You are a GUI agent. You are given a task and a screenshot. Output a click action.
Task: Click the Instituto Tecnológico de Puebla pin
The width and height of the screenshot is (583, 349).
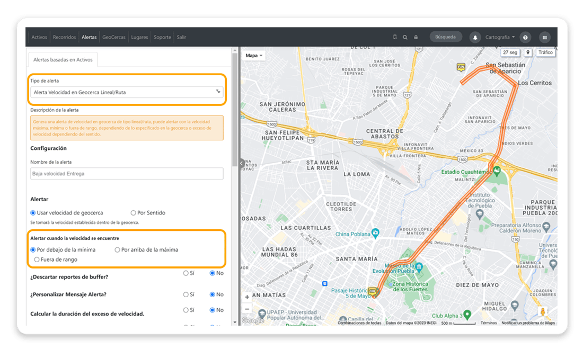[x=480, y=214]
